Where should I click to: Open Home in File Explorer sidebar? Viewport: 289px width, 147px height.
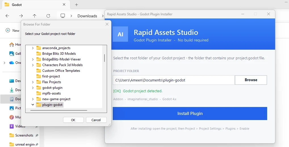click(x=15, y=44)
